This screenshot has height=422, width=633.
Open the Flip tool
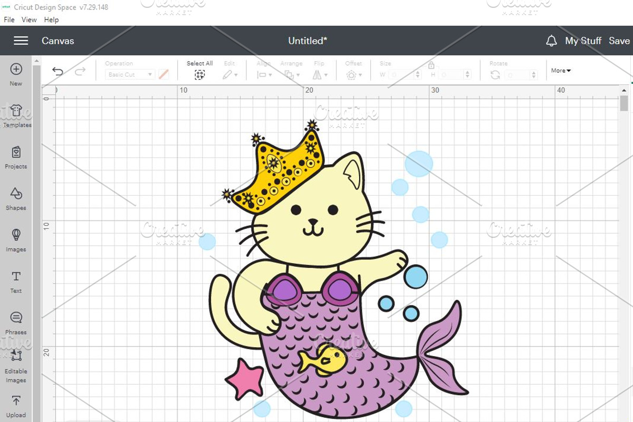point(319,75)
